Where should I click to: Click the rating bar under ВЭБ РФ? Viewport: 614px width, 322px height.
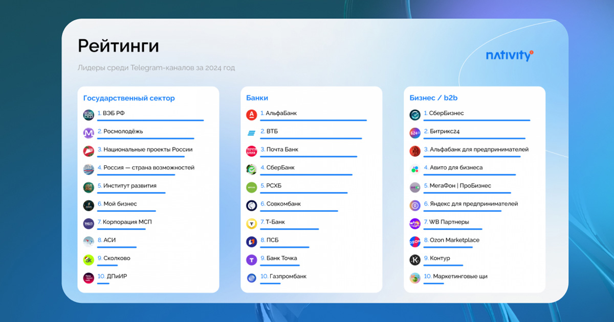pos(150,120)
